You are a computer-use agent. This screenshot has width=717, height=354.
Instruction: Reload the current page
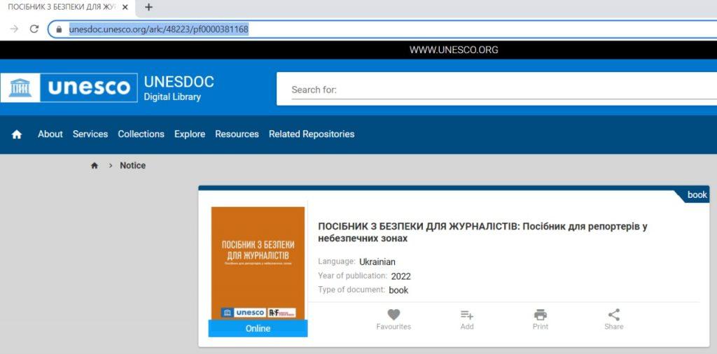34,29
